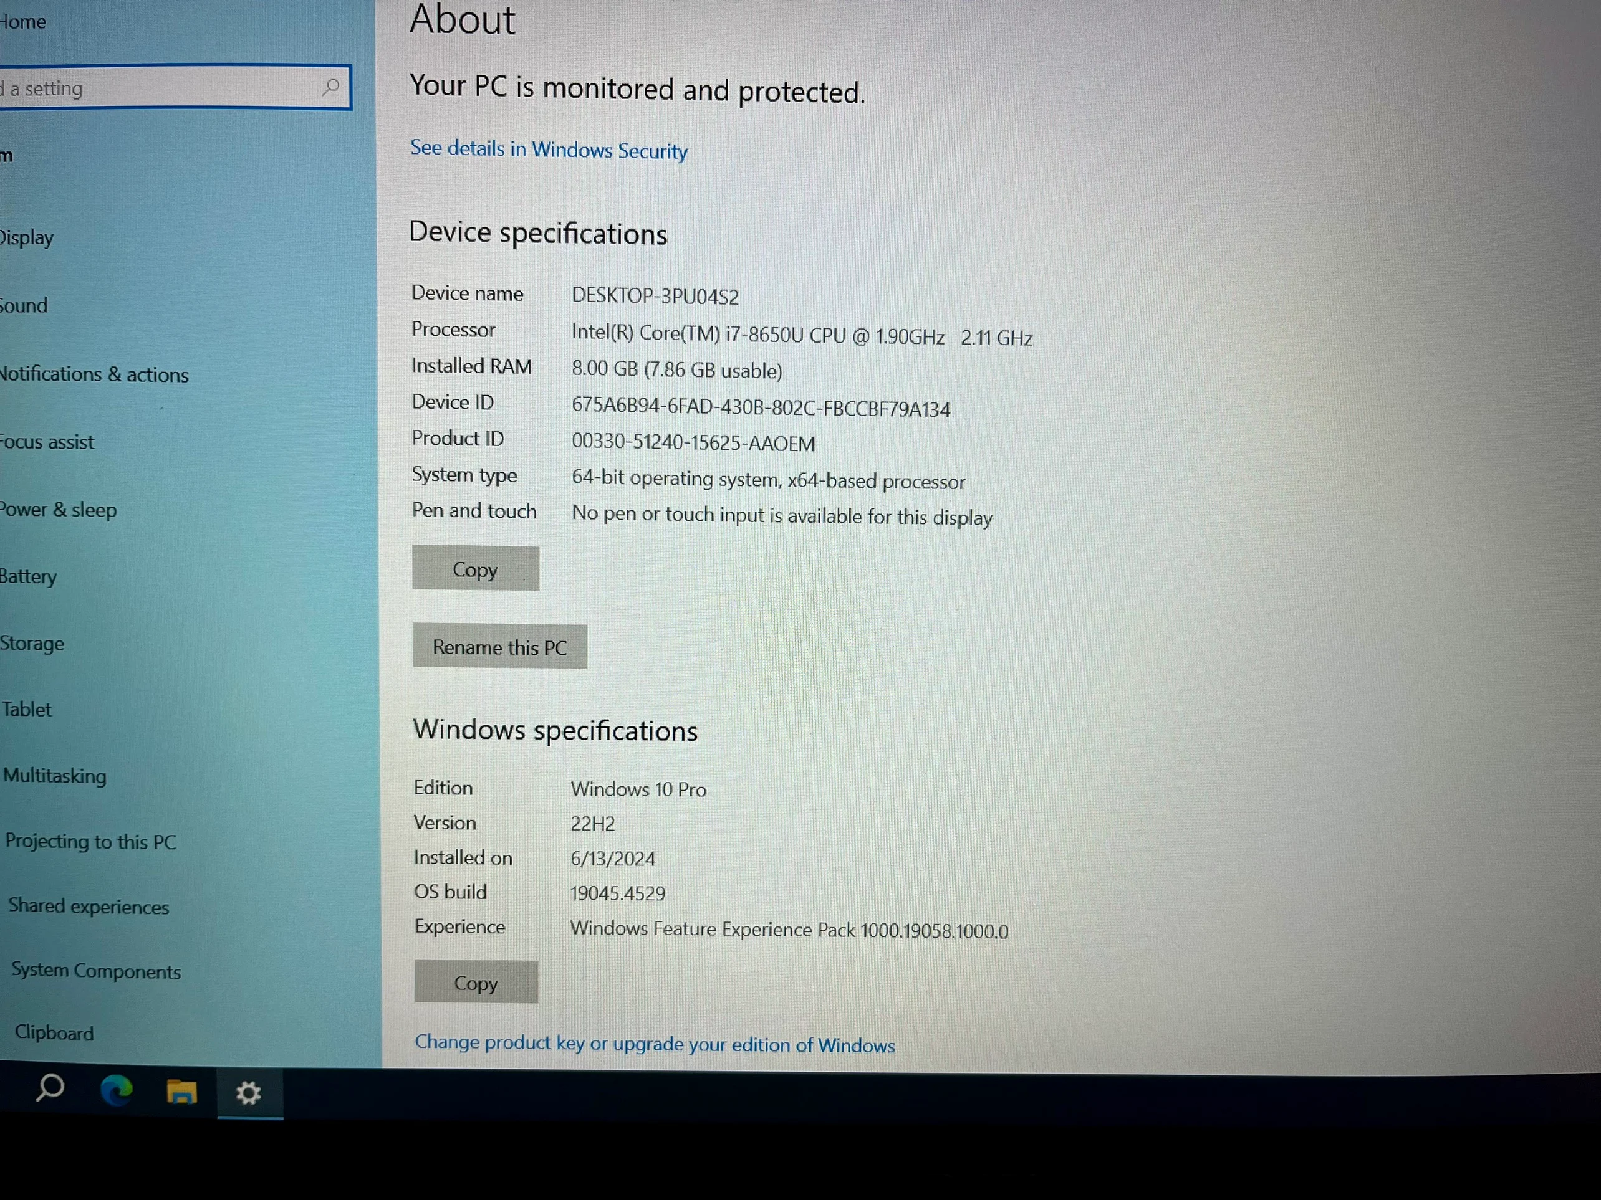Open Microsoft Edge from taskbar

[117, 1090]
